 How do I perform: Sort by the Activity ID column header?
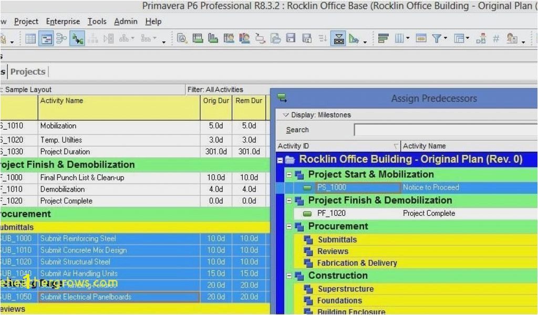click(x=338, y=146)
